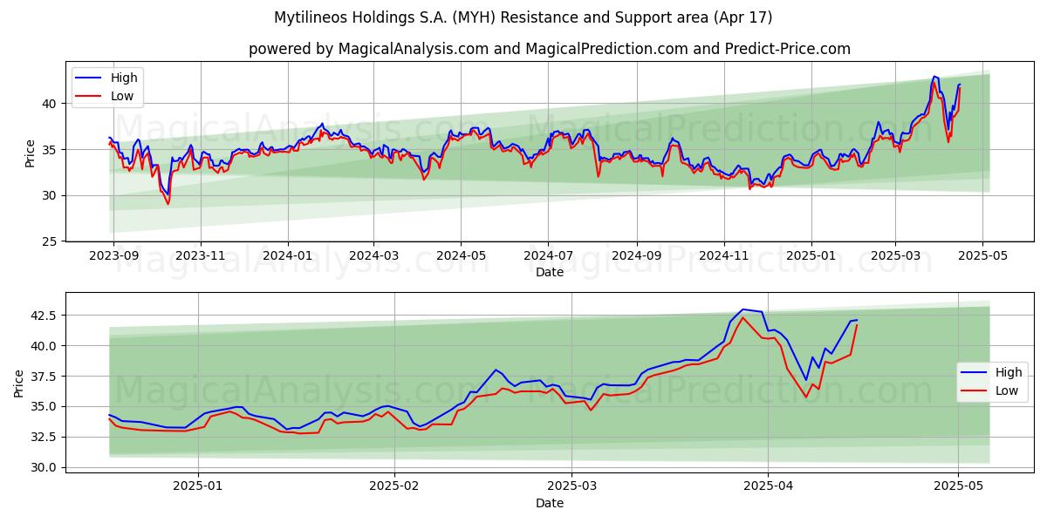This screenshot has height=523, width=1047.
Task: Click the 2025-01 tick on lower chart
Action: click(x=198, y=486)
